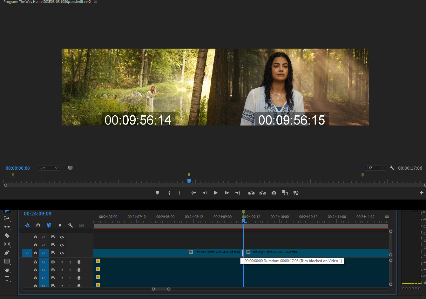Click the Program monitor timecode 00:00:00:00
The width and height of the screenshot is (426, 299).
pos(18,168)
